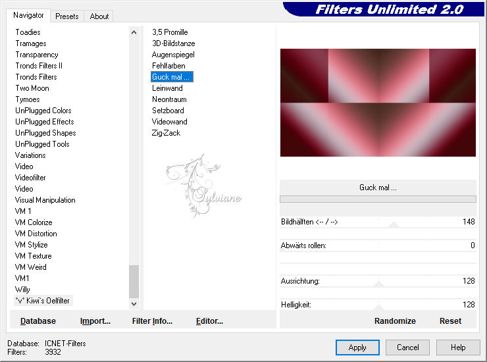Select Toadies in the filter category list
This screenshot has height=362, width=487.
[28, 32]
